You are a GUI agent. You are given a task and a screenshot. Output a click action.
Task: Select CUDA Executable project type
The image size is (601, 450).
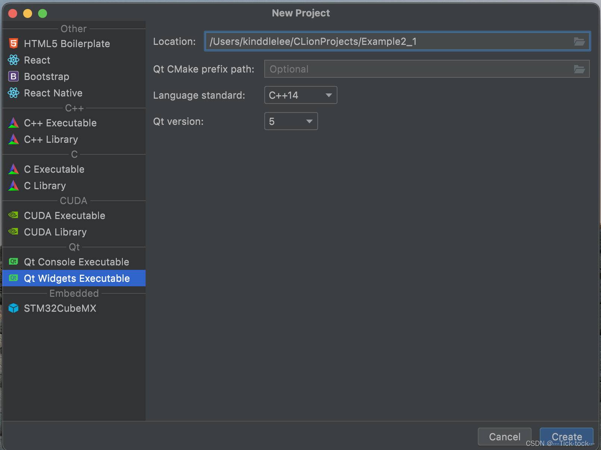74,215
